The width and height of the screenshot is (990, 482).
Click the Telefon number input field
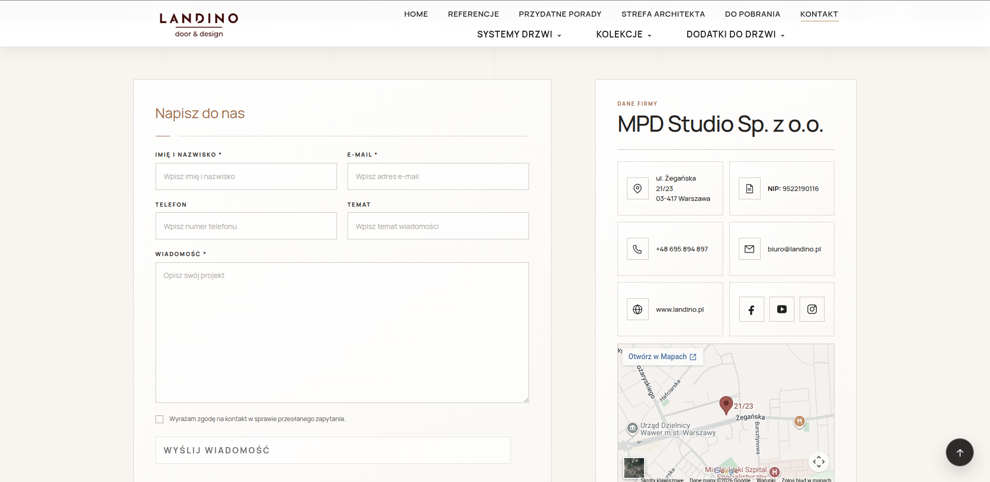click(x=246, y=226)
